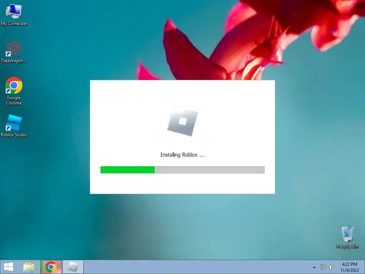Select the Google Chrome desktop shortcut

coord(14,91)
